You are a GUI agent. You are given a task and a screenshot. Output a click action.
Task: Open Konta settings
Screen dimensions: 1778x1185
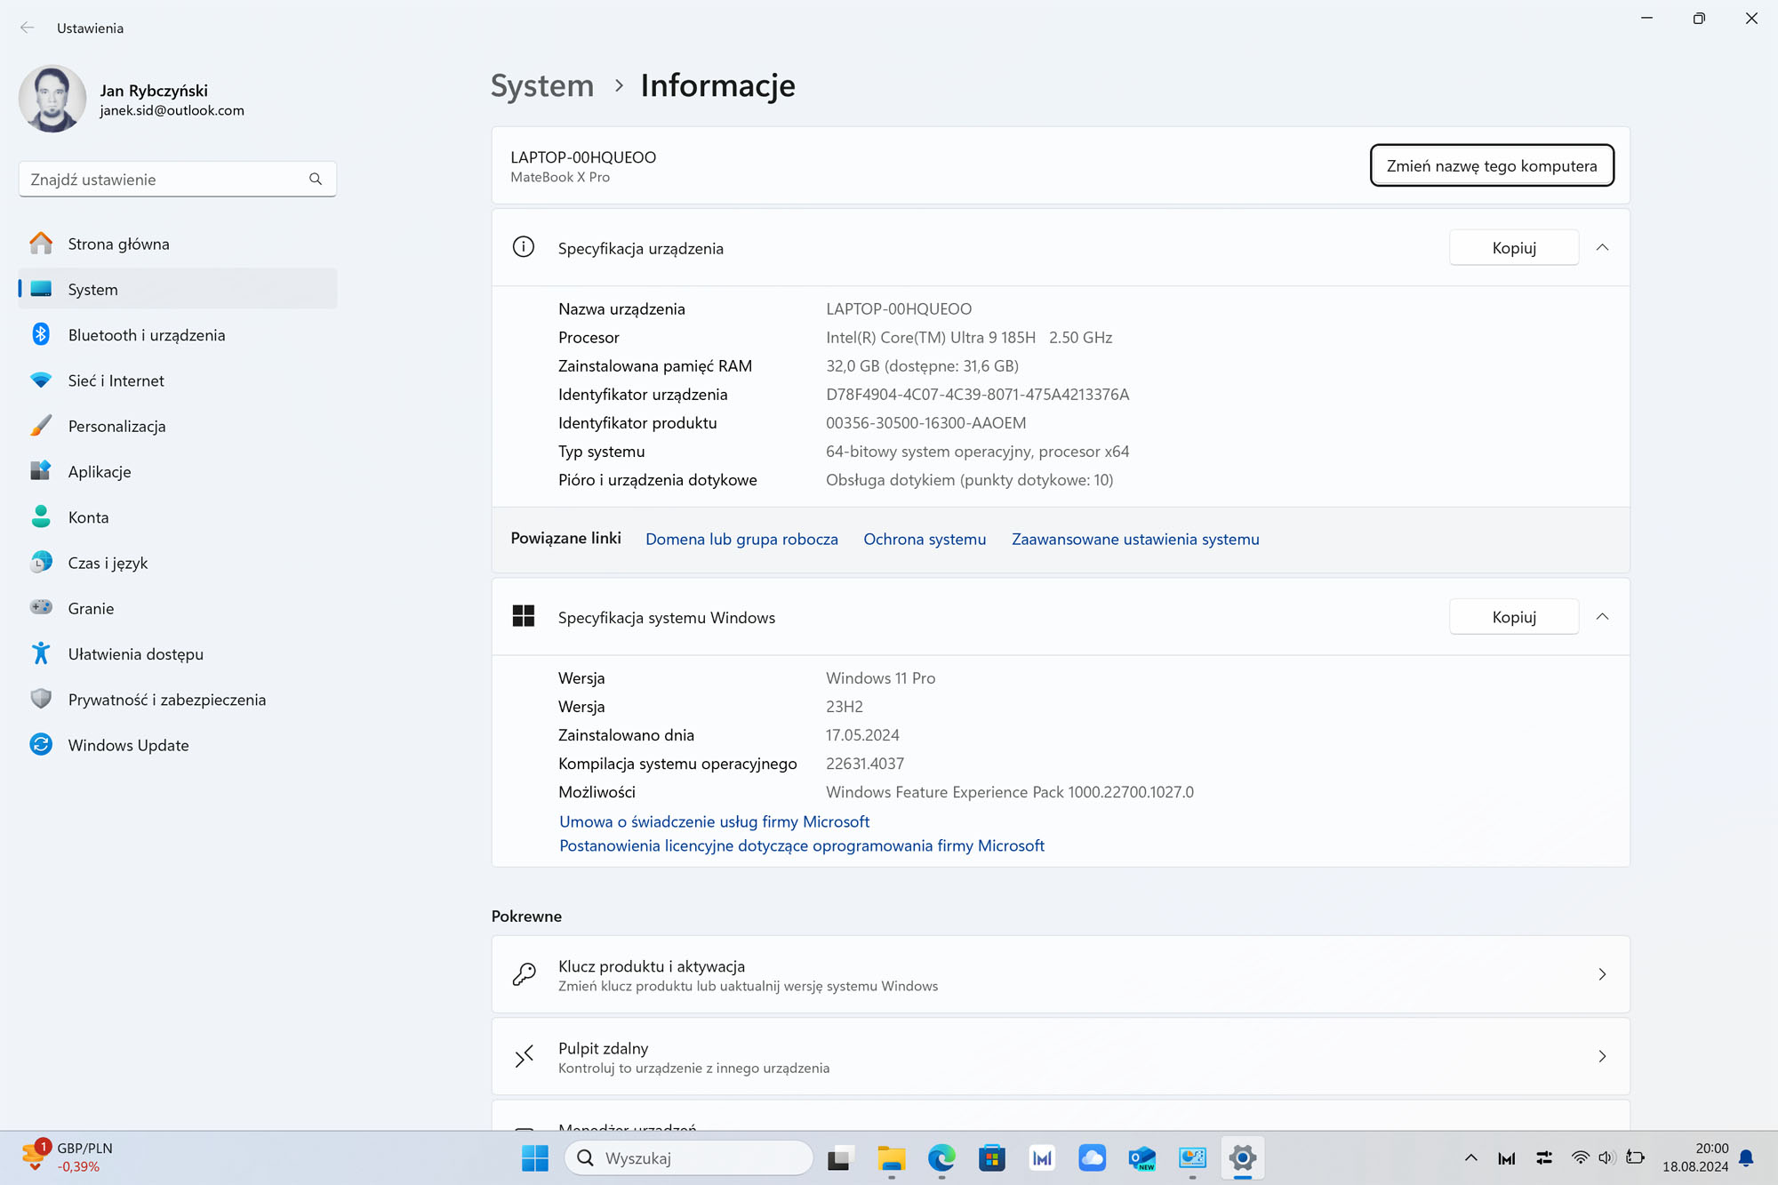[x=178, y=517]
